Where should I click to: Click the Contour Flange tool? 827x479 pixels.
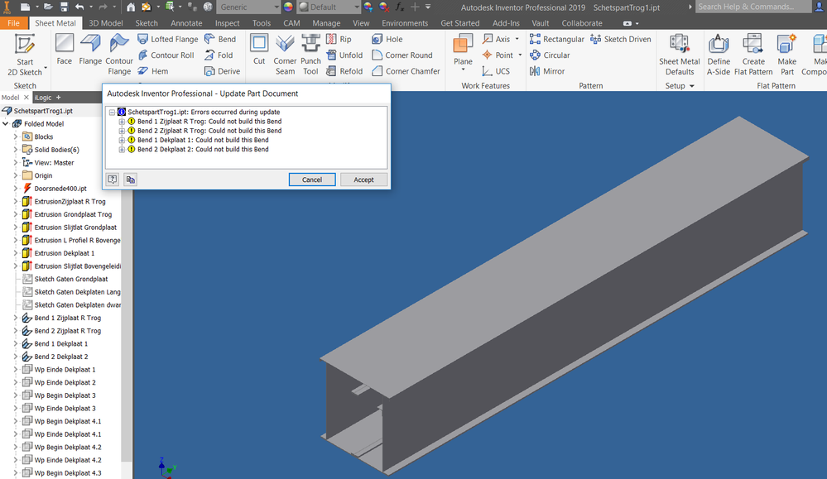coord(119,55)
